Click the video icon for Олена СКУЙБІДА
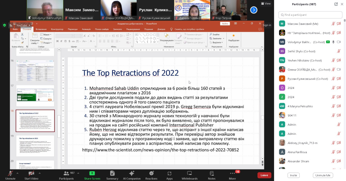Image resolution: width=346 pixels, height=181 pixels. [x=339, y=69]
